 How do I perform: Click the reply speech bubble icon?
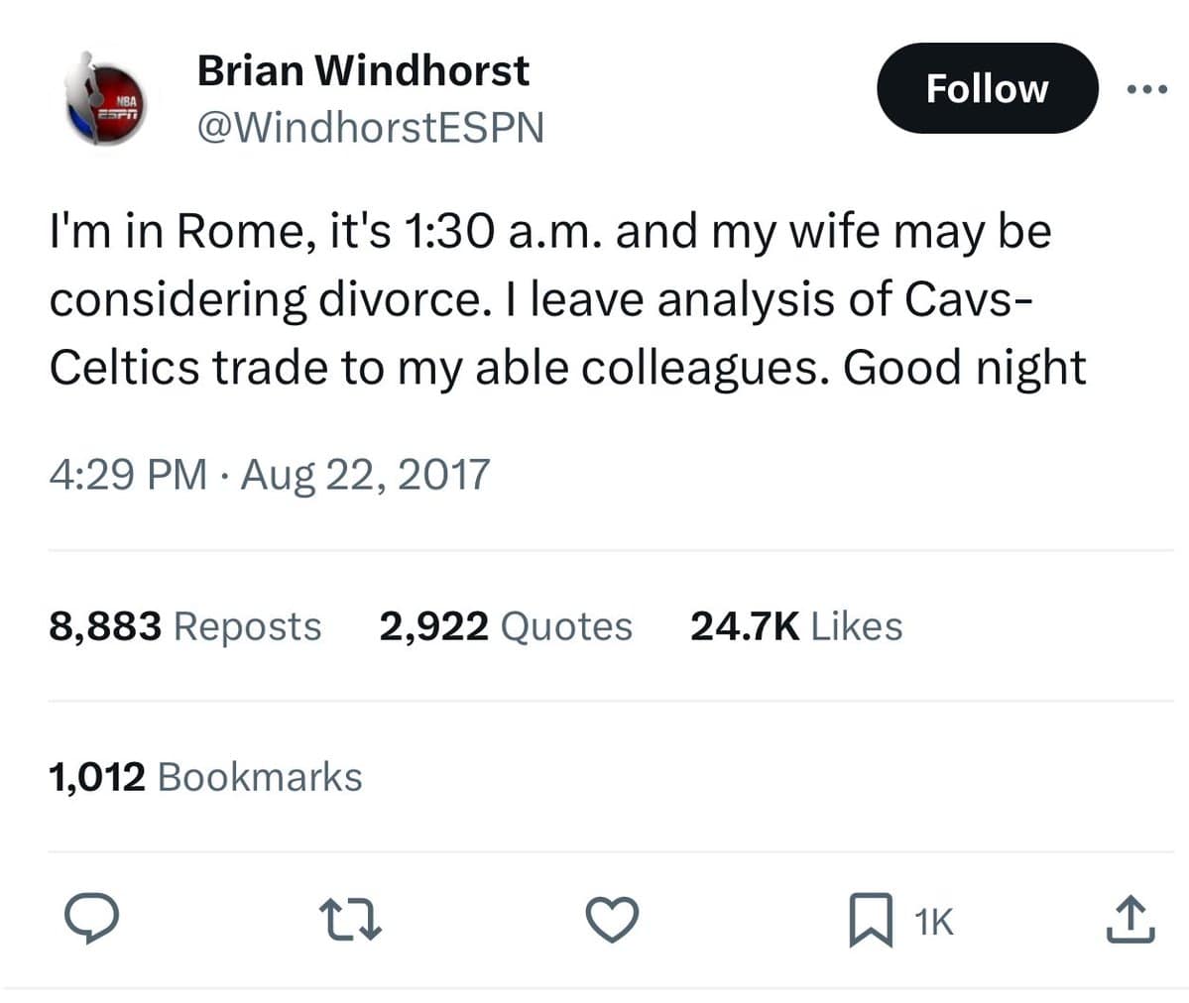point(92,920)
